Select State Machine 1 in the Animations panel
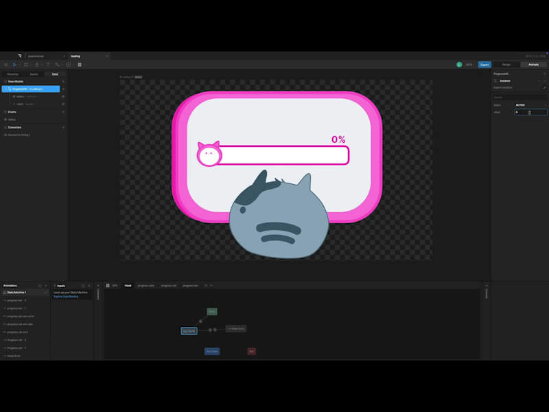The image size is (549, 412). coord(17,292)
